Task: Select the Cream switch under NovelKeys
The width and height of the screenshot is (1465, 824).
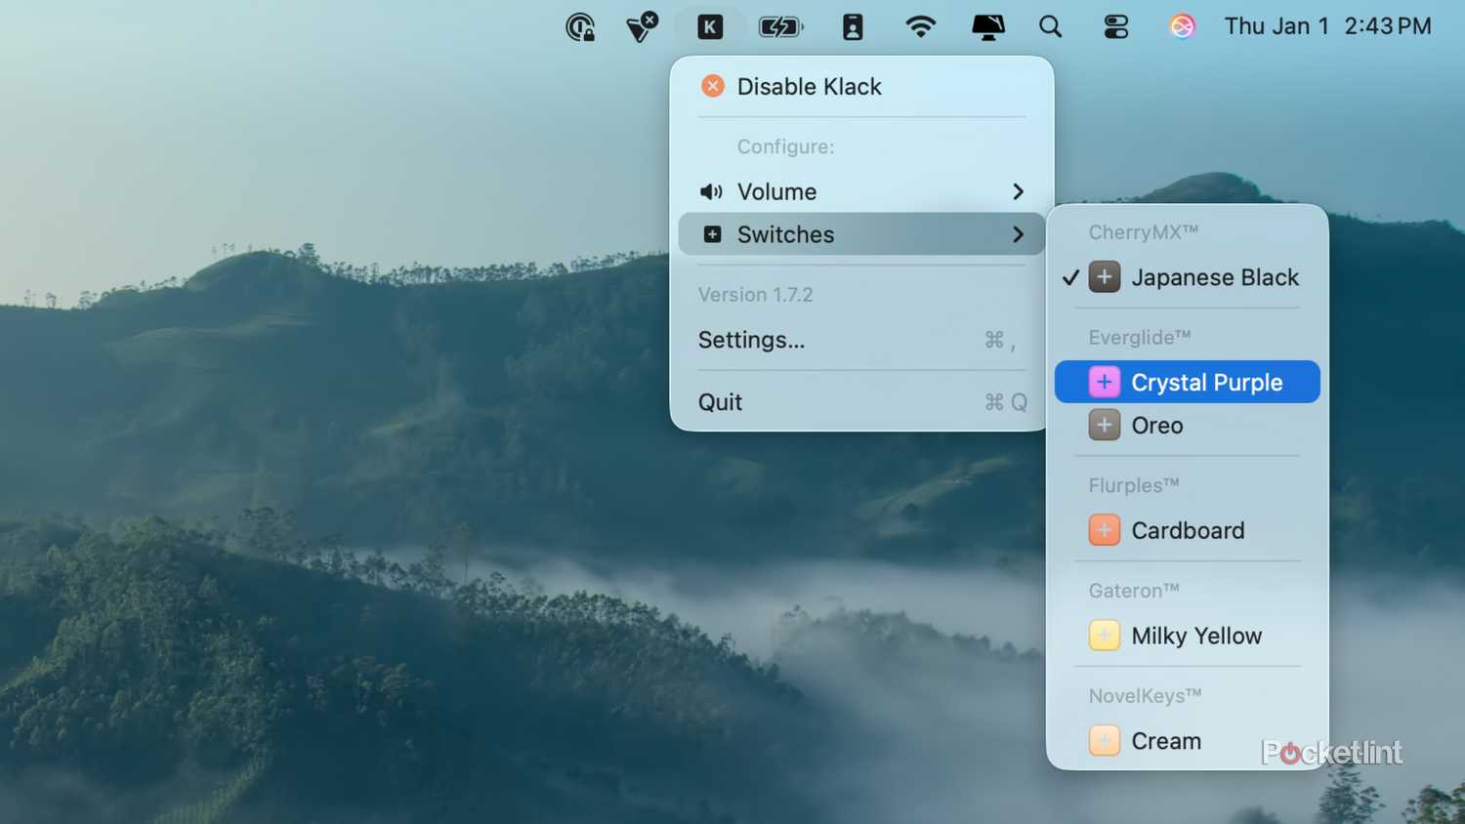Action: point(1166,740)
